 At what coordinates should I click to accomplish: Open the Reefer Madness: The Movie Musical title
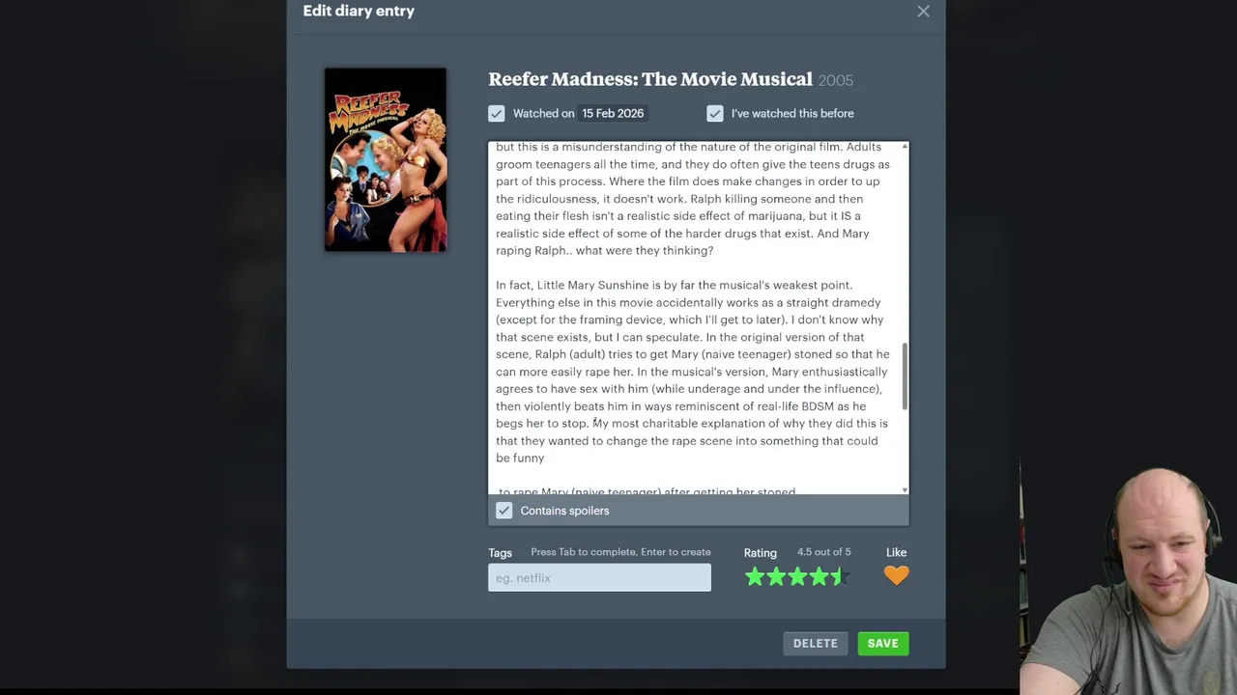click(x=650, y=79)
